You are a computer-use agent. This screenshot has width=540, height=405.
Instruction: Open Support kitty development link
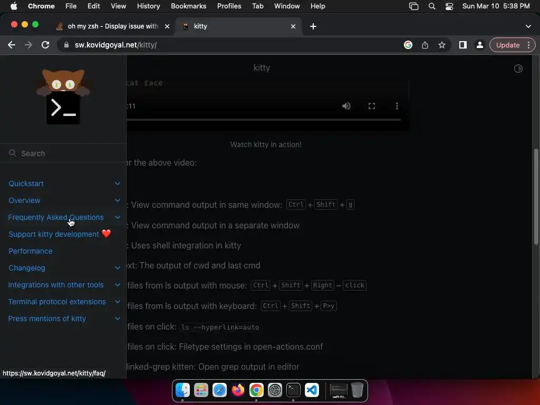point(60,234)
